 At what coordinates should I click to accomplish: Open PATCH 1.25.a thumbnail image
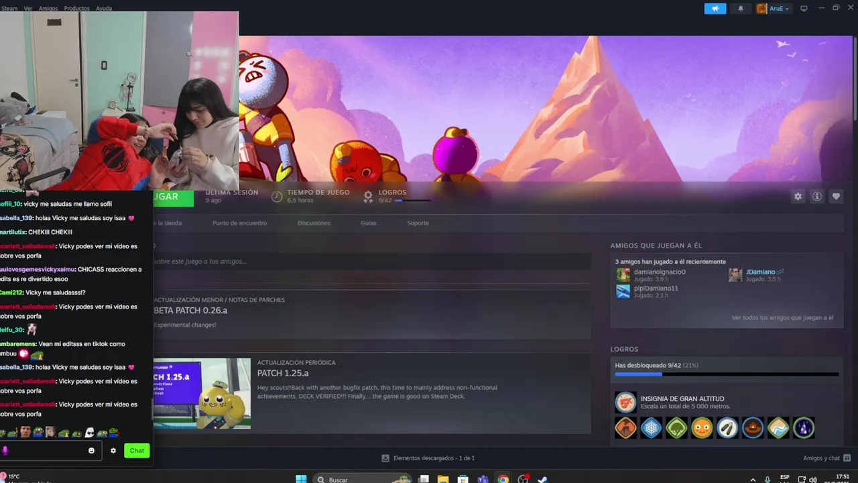point(202,393)
